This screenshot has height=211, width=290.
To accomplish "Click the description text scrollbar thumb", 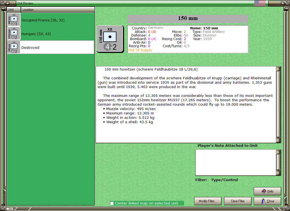I will (x=278, y=104).
